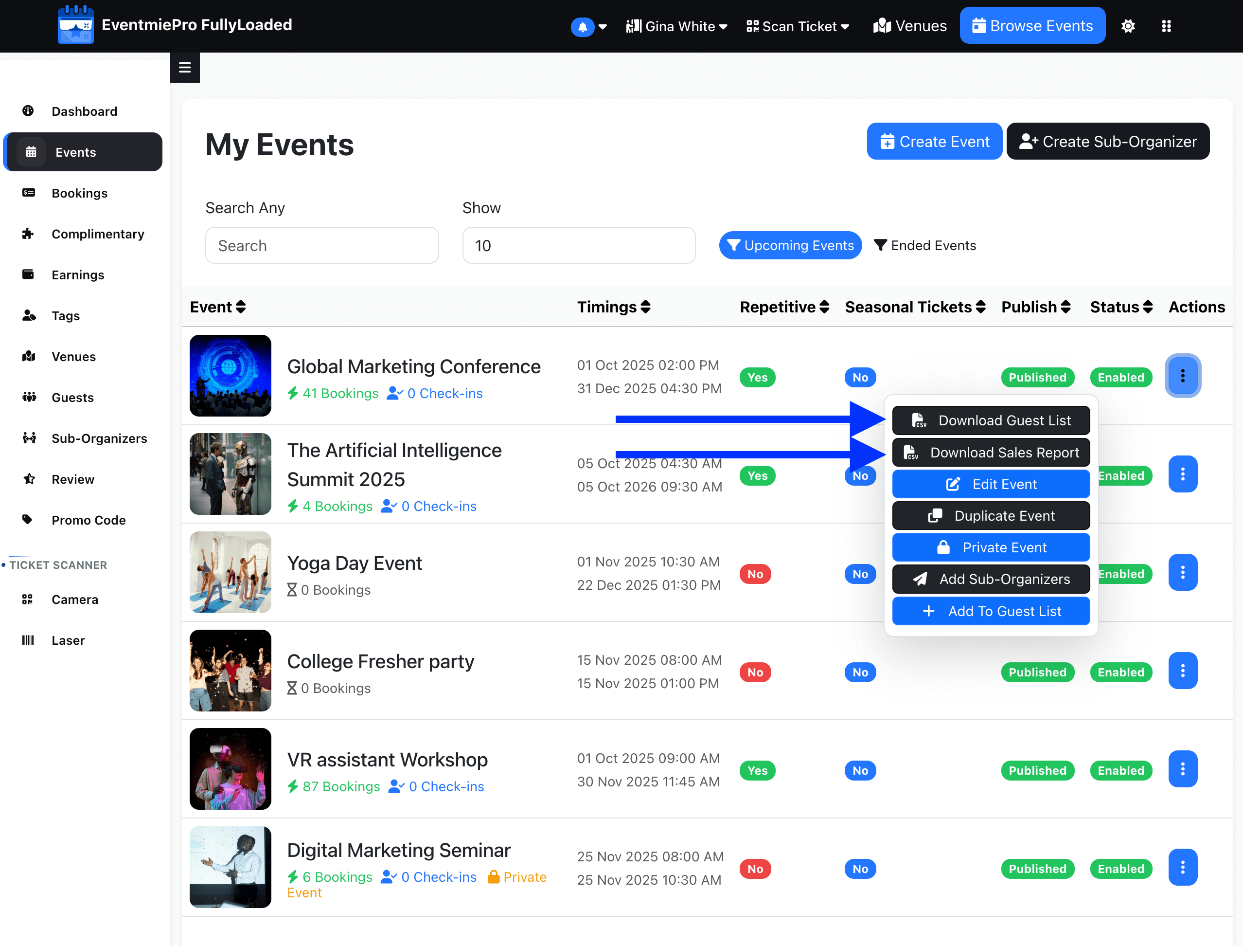Click the EventmiePro logo icon
The image size is (1243, 946).
pos(75,24)
